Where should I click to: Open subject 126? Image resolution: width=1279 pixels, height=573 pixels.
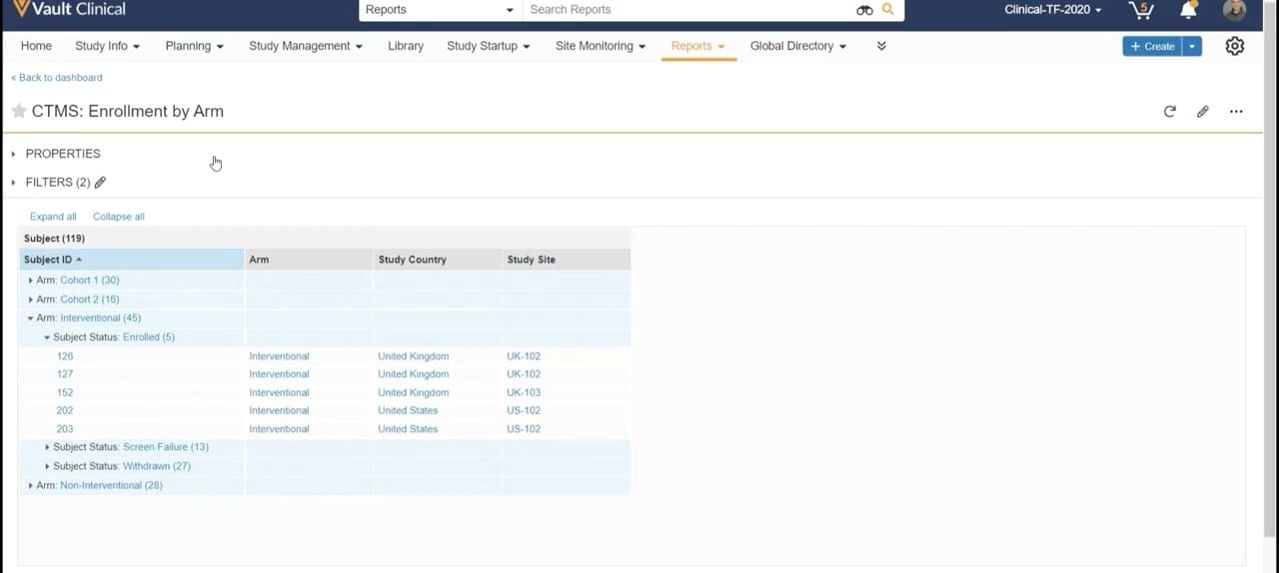[x=65, y=356]
